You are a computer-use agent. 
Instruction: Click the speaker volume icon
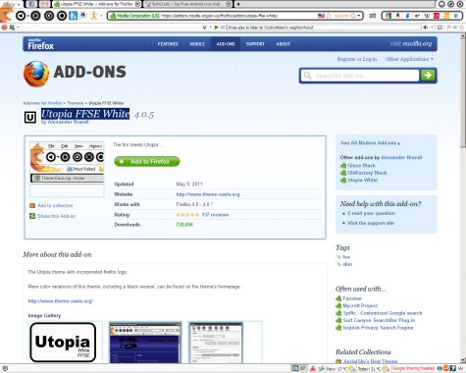click(x=425, y=27)
